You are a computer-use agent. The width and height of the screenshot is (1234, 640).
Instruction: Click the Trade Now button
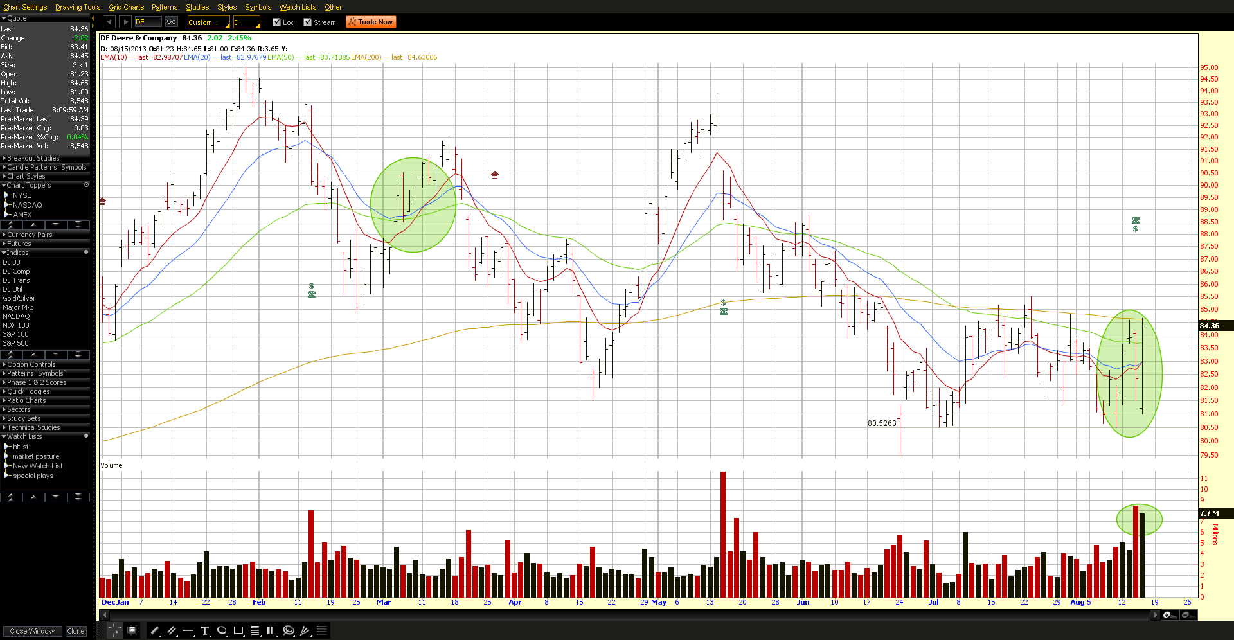point(371,22)
